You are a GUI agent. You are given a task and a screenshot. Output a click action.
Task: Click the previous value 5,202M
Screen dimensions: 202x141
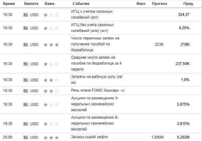(183, 137)
